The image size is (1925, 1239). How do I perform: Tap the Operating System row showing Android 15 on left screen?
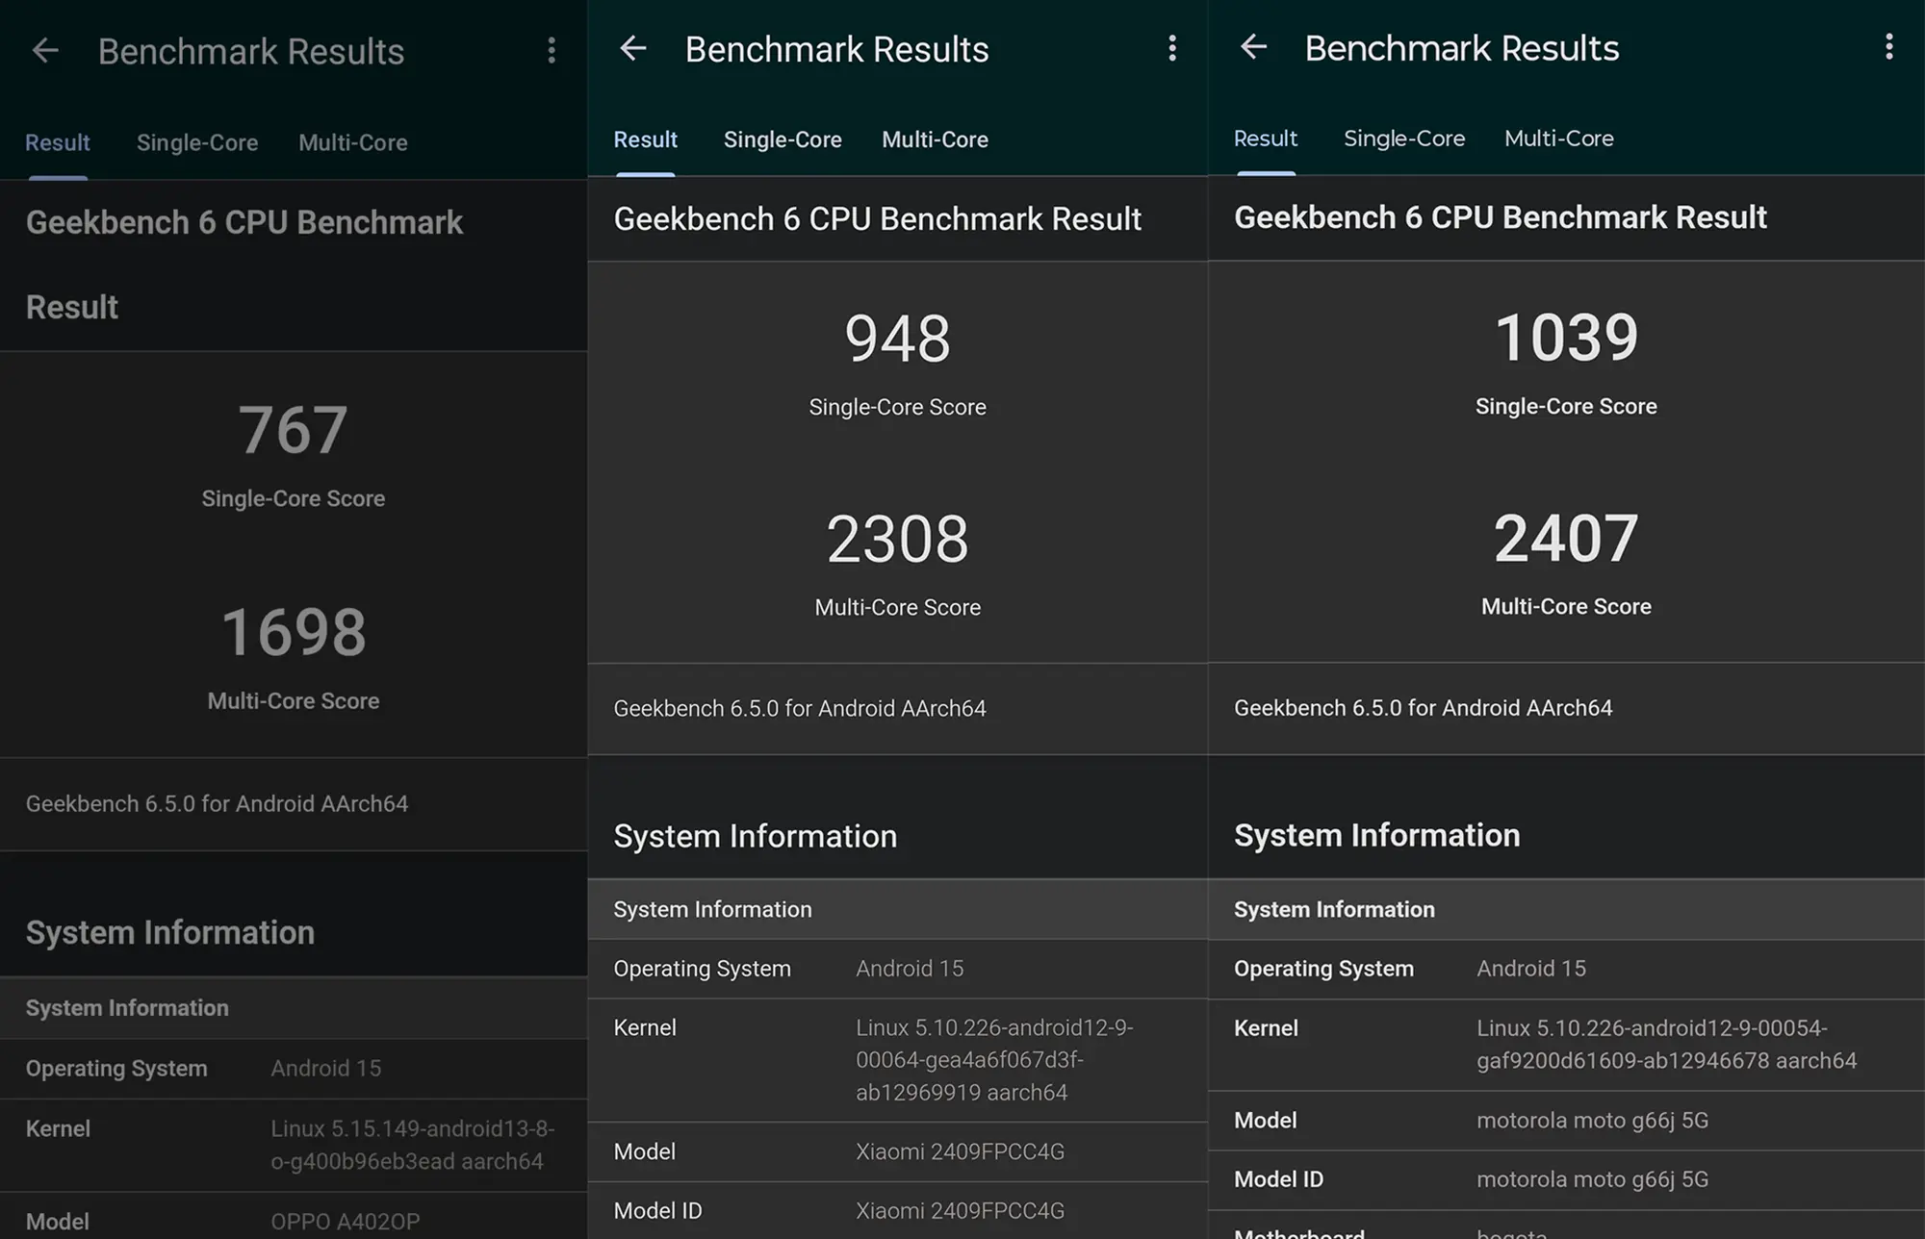[x=294, y=1069]
